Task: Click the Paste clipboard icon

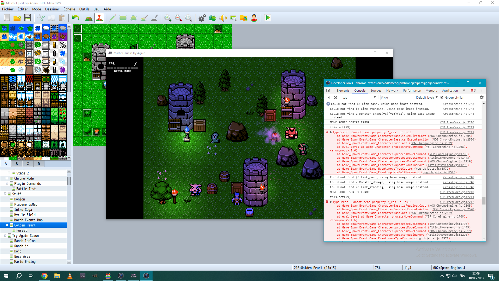Action: (62, 18)
